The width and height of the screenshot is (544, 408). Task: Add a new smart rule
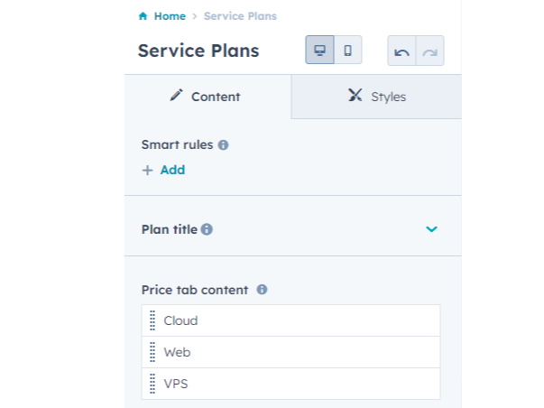pos(163,170)
